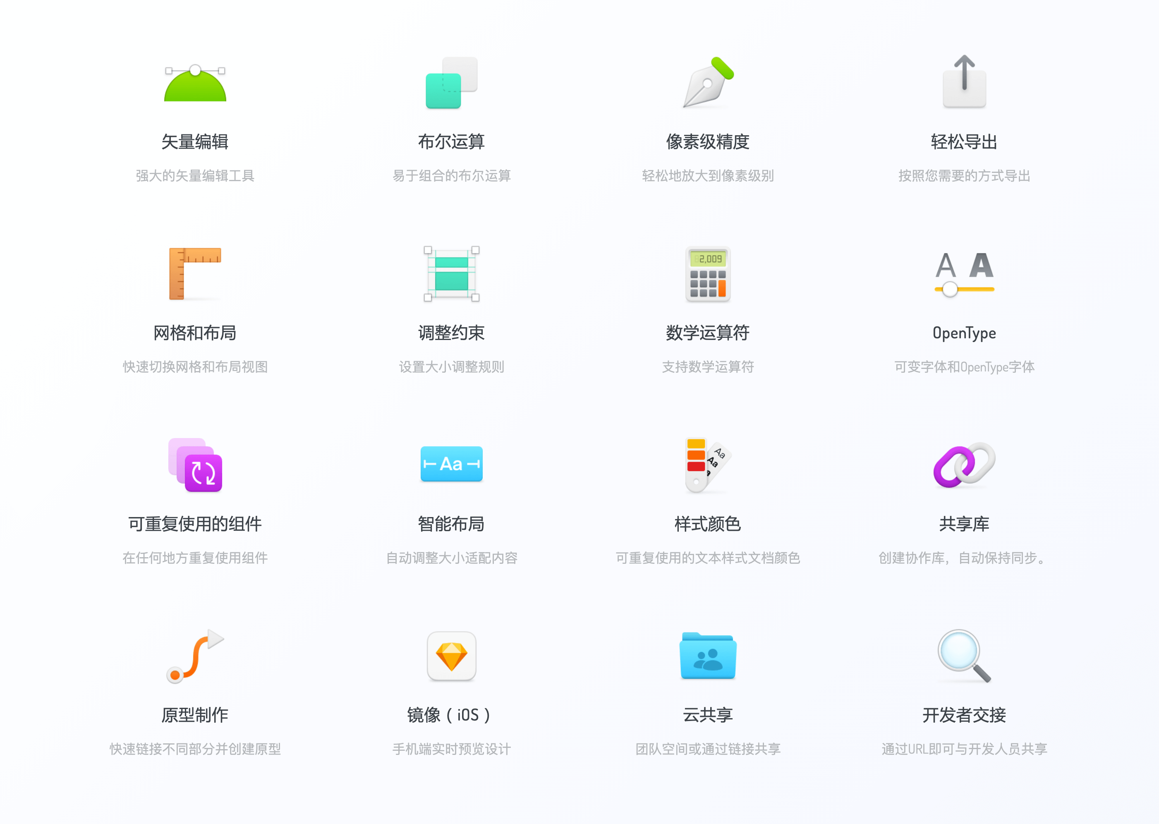Click the resize constraints icon
Viewport: 1159px width, 824px height.
tap(451, 274)
